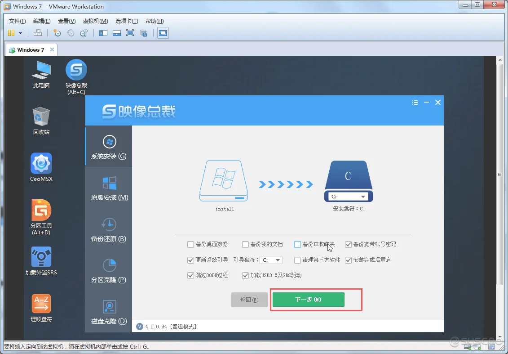
Task: Close the 映像总裁 window
Action: pyautogui.click(x=437, y=103)
